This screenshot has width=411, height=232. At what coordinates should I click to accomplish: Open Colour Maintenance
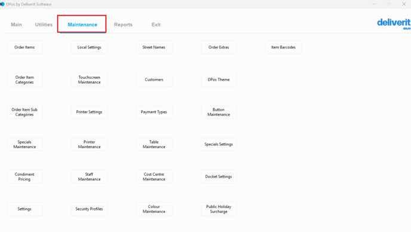coord(154,209)
